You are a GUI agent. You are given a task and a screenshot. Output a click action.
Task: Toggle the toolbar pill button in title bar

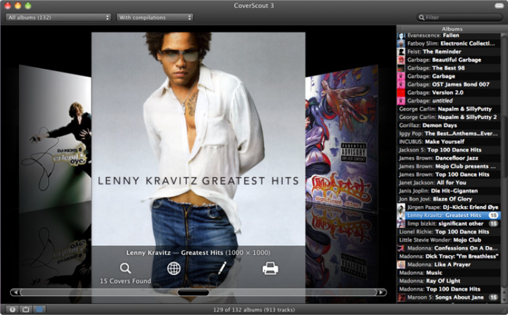coord(499,5)
